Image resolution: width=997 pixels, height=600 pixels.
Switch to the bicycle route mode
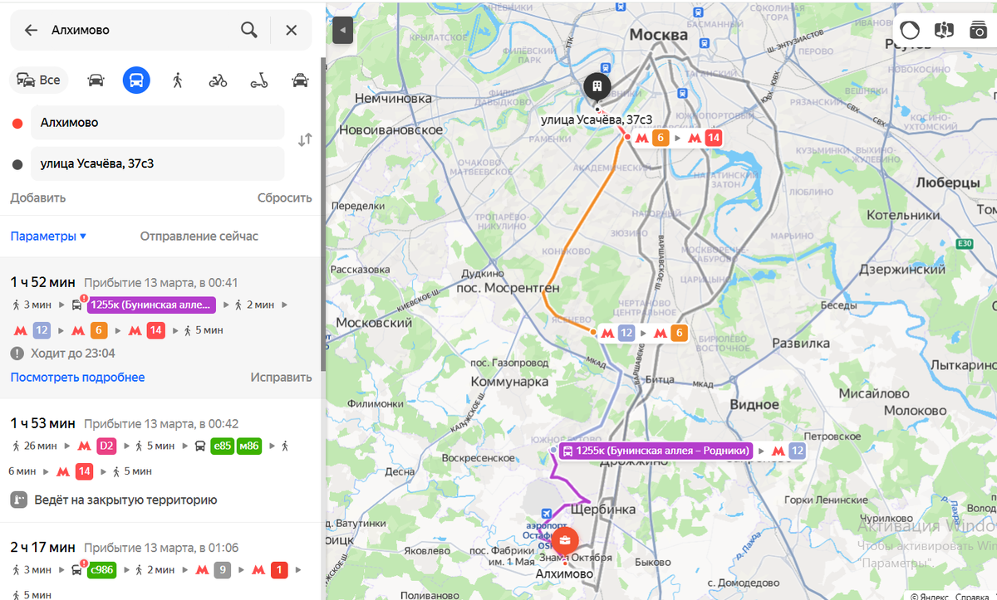coord(218,80)
